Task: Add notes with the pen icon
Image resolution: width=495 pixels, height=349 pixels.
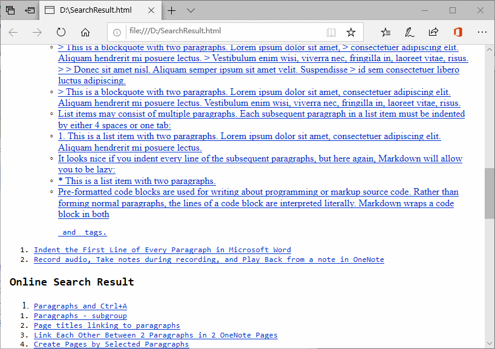Action: coord(410,32)
